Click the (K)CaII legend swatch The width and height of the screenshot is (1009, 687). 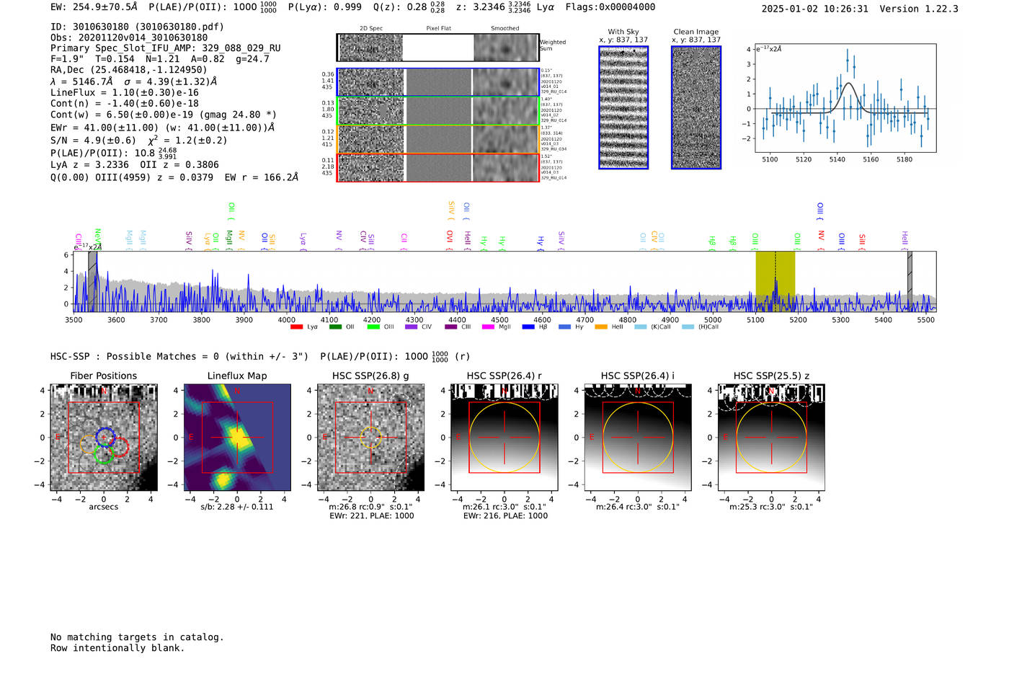point(641,327)
